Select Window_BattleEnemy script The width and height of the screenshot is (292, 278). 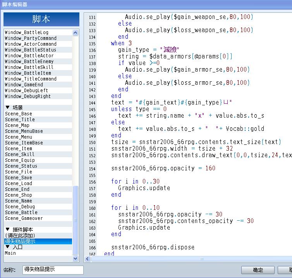38,62
